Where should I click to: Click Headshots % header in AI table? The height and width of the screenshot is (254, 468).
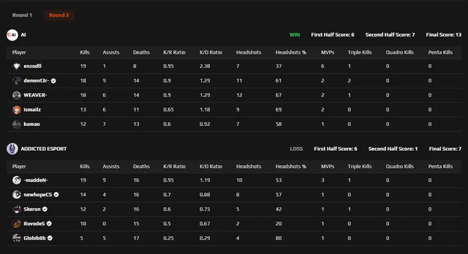click(x=290, y=52)
